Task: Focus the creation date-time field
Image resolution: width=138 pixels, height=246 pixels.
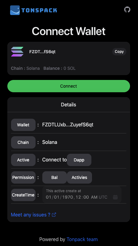Action: [x=82, y=195]
